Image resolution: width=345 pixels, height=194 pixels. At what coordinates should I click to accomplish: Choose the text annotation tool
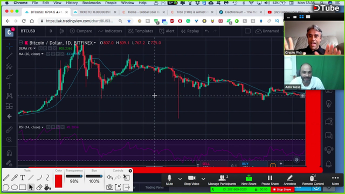(23, 177)
